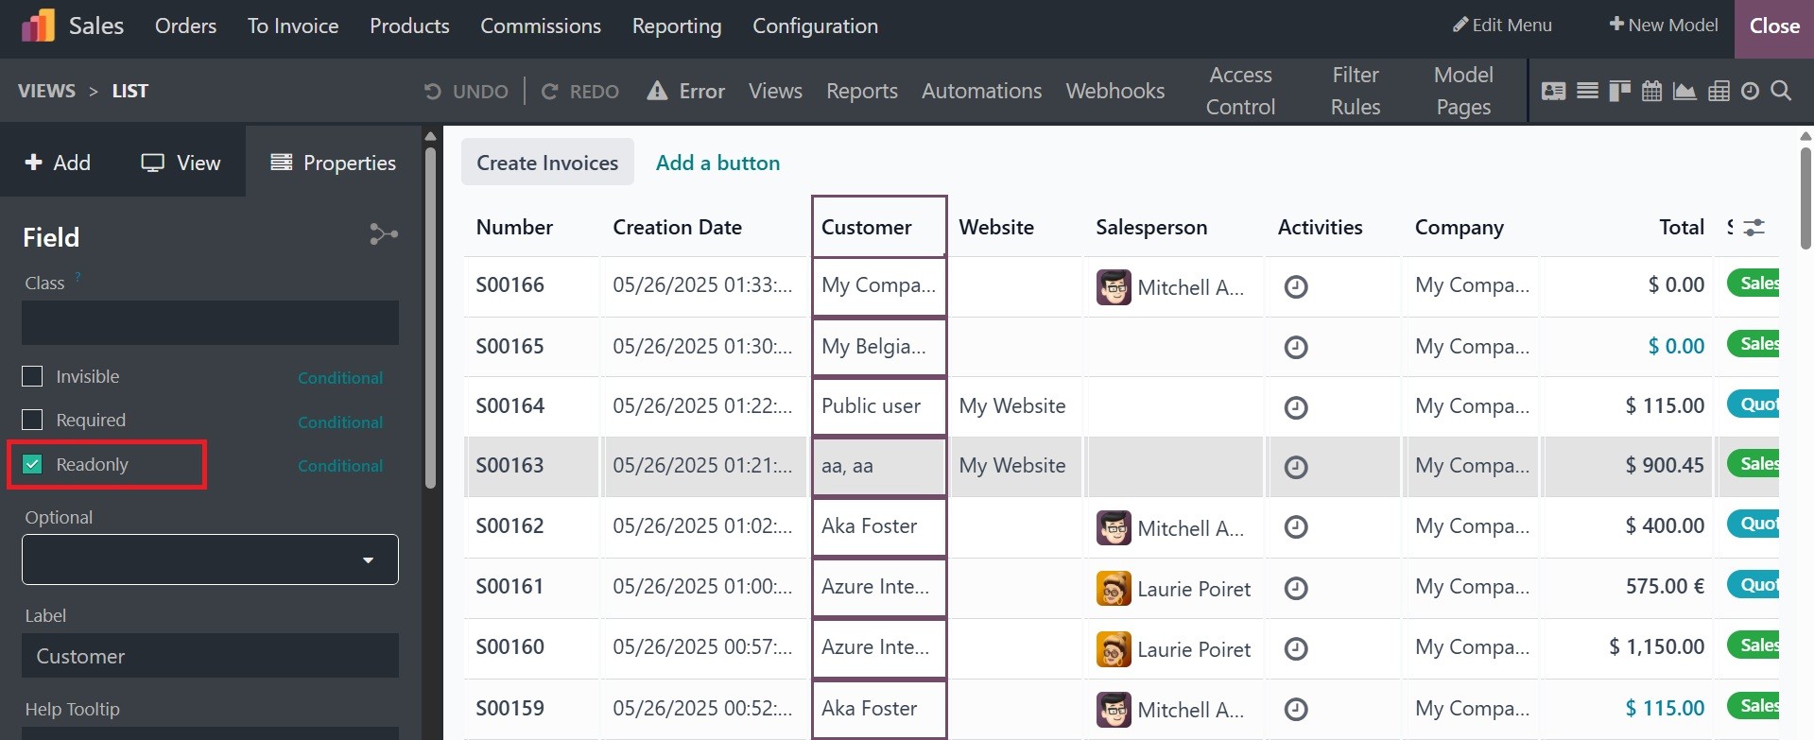The width and height of the screenshot is (1814, 740).
Task: Click the Search view magnifier icon
Action: (1781, 91)
